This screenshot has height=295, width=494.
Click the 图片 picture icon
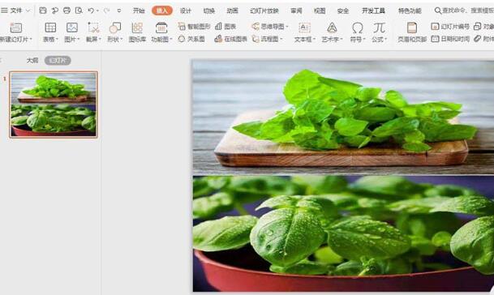(72, 28)
